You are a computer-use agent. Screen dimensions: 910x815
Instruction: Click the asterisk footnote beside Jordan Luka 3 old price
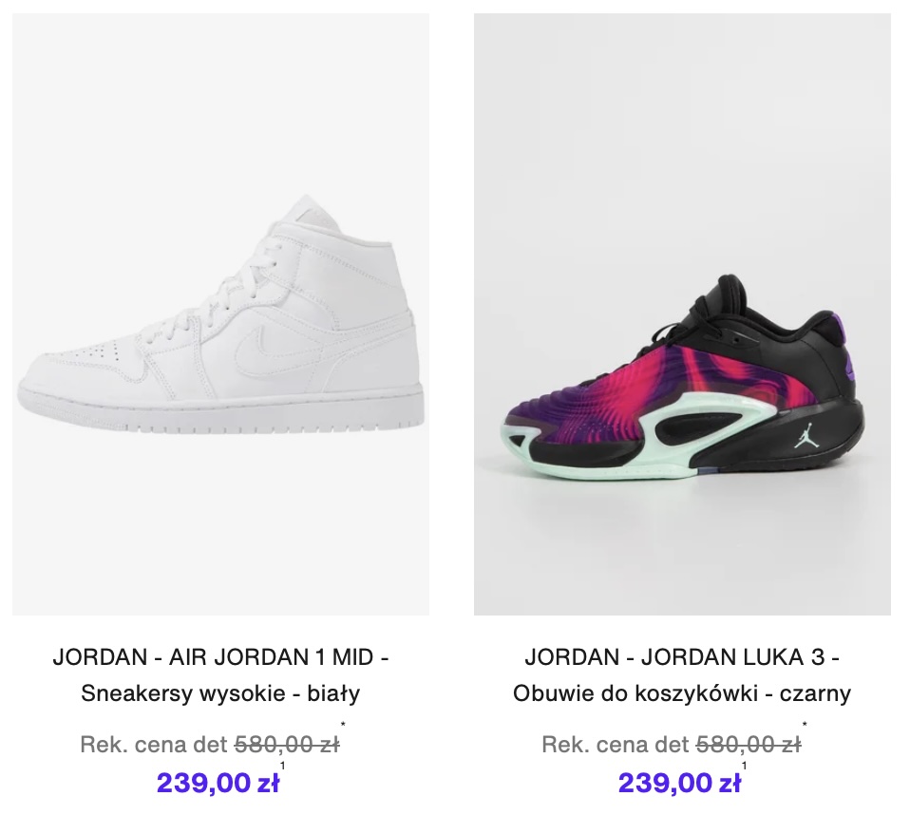point(805,727)
